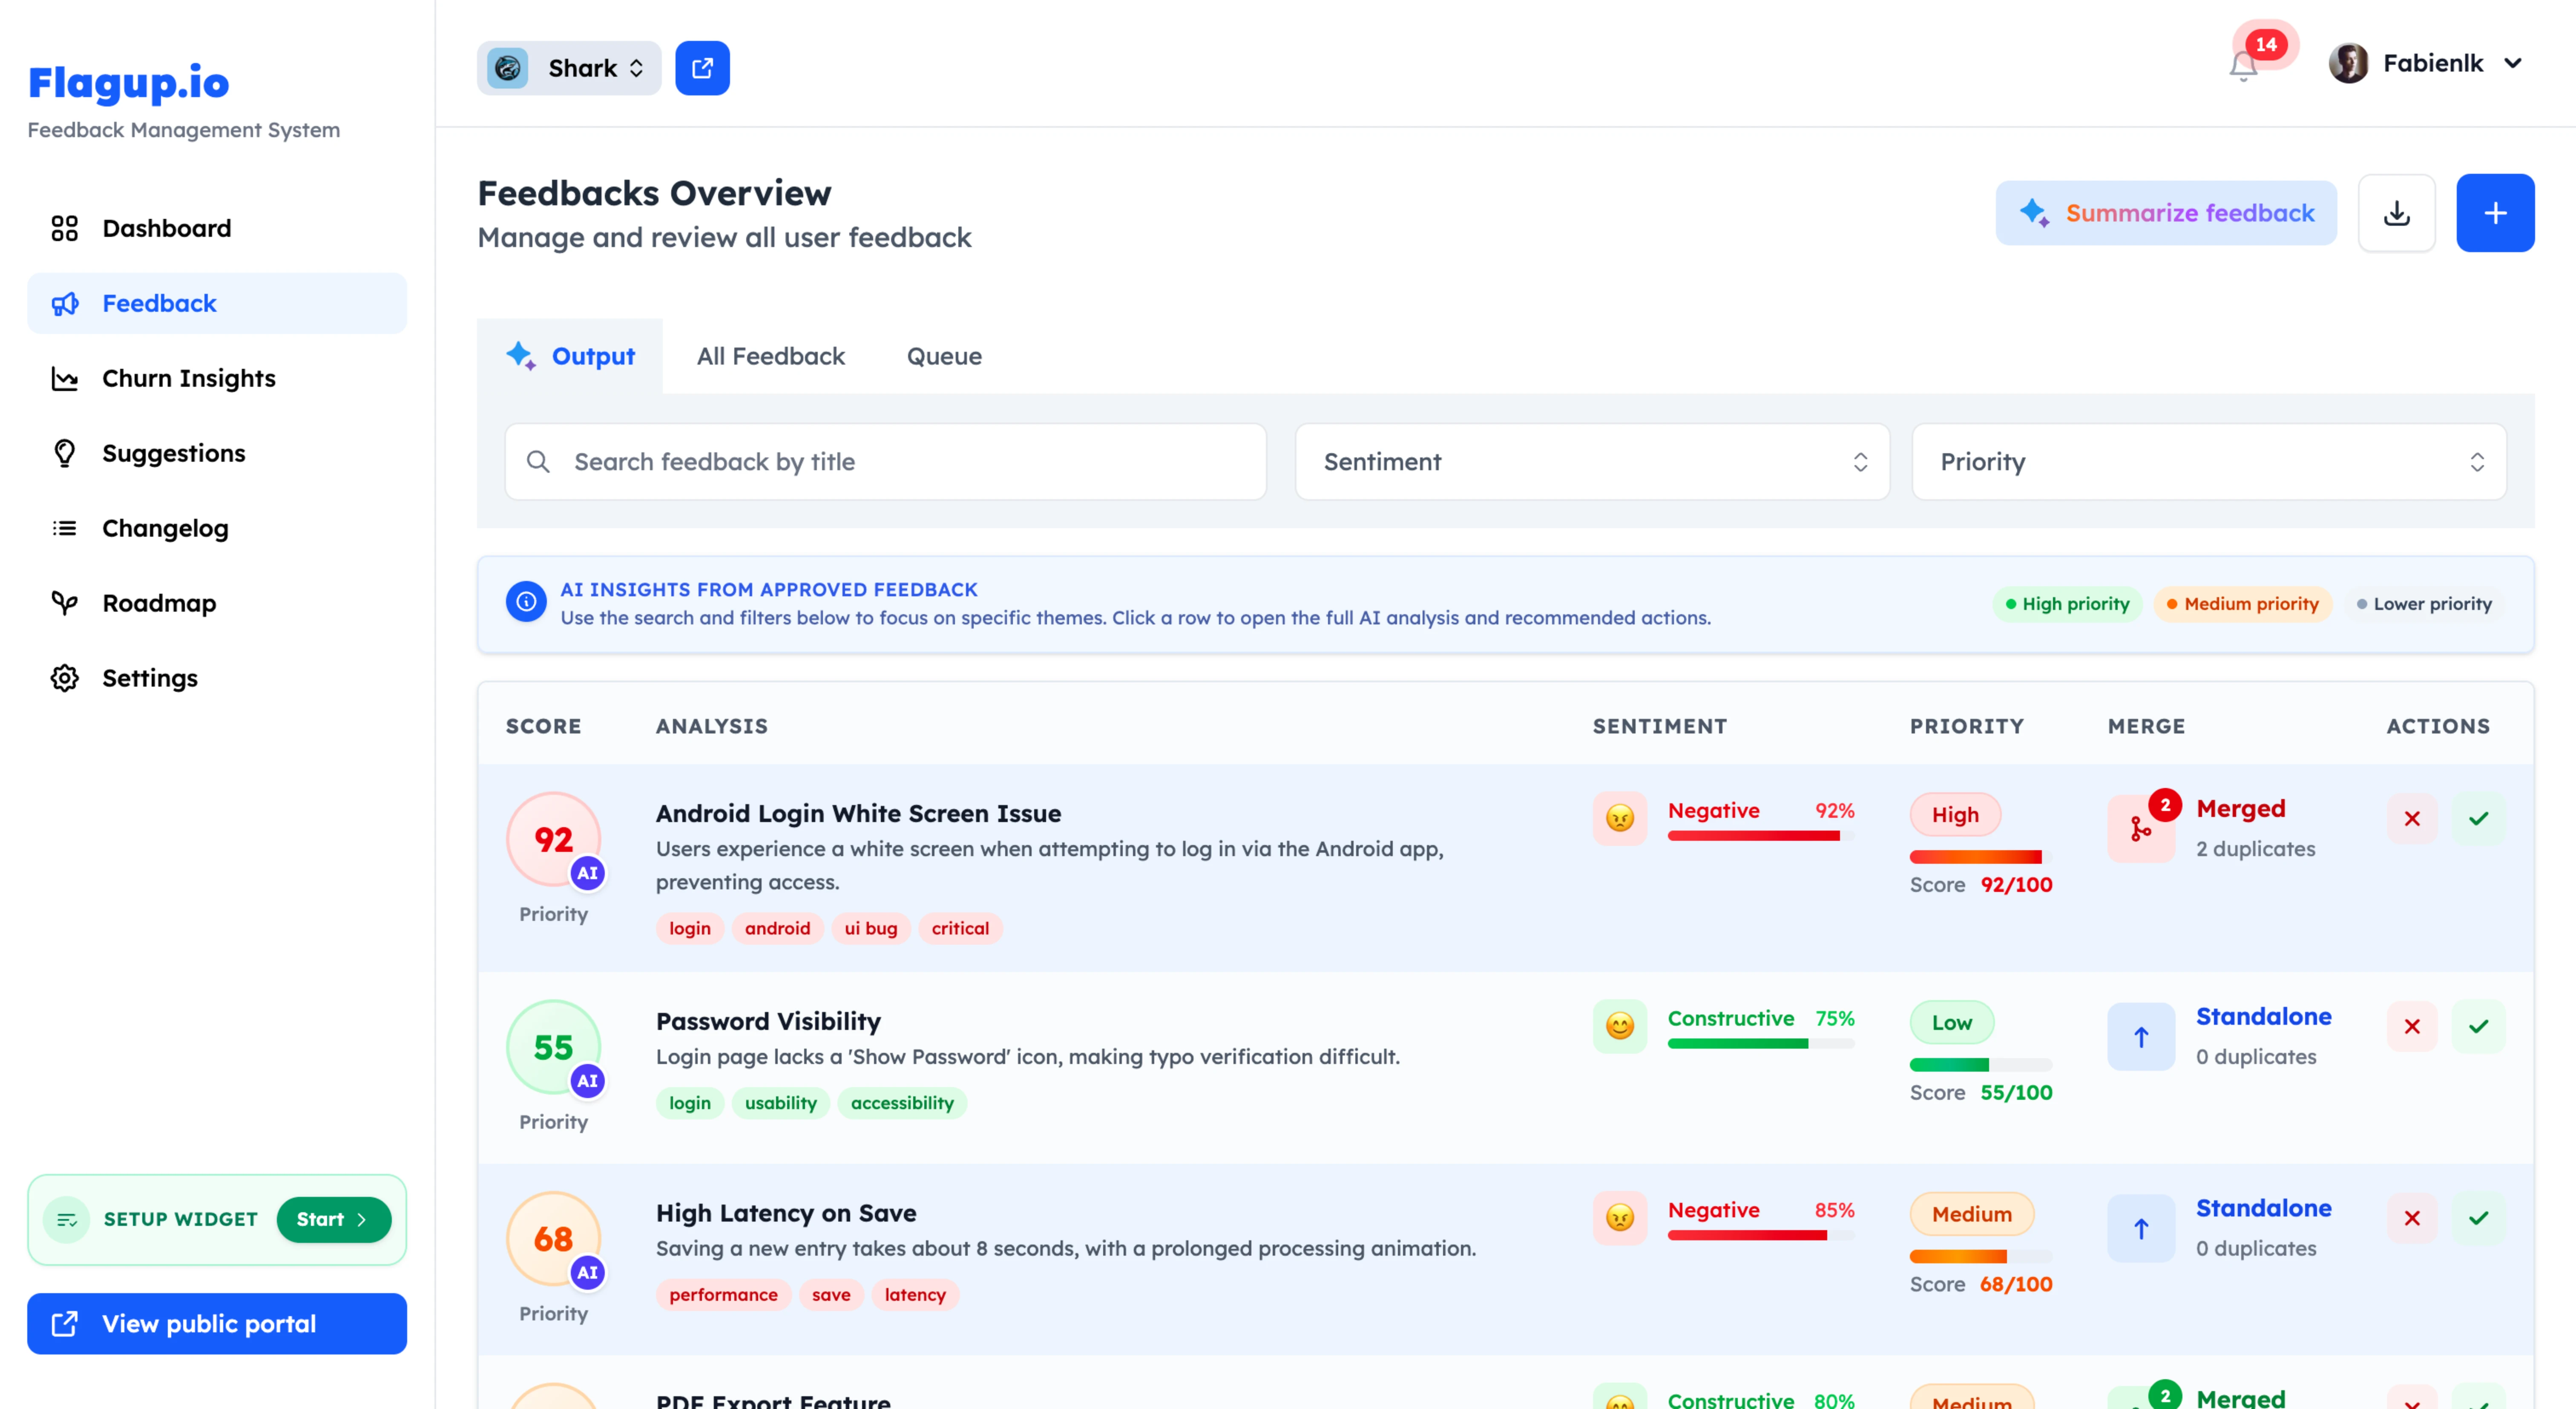Switch to the All Feedback tab

click(770, 357)
